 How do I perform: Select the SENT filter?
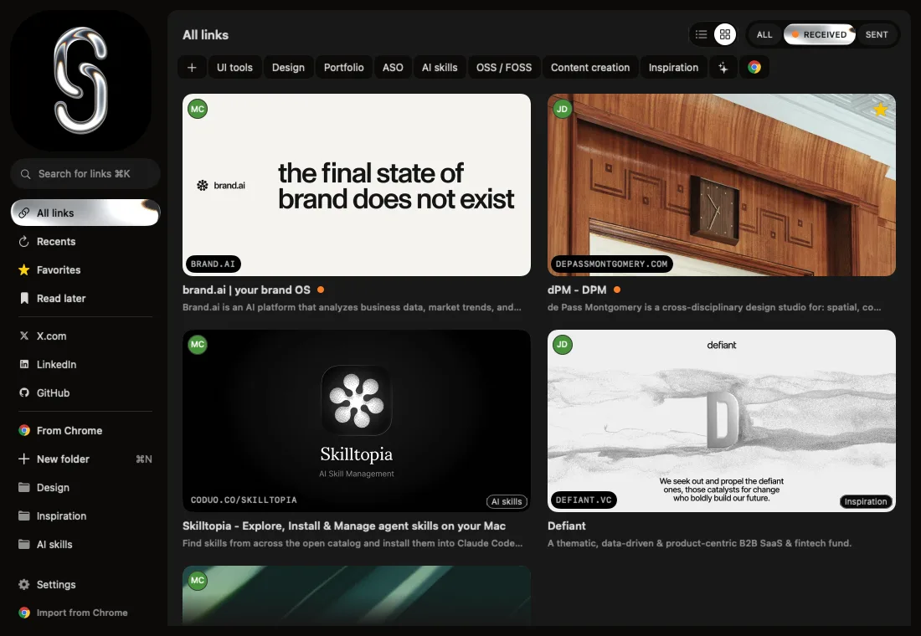click(877, 34)
